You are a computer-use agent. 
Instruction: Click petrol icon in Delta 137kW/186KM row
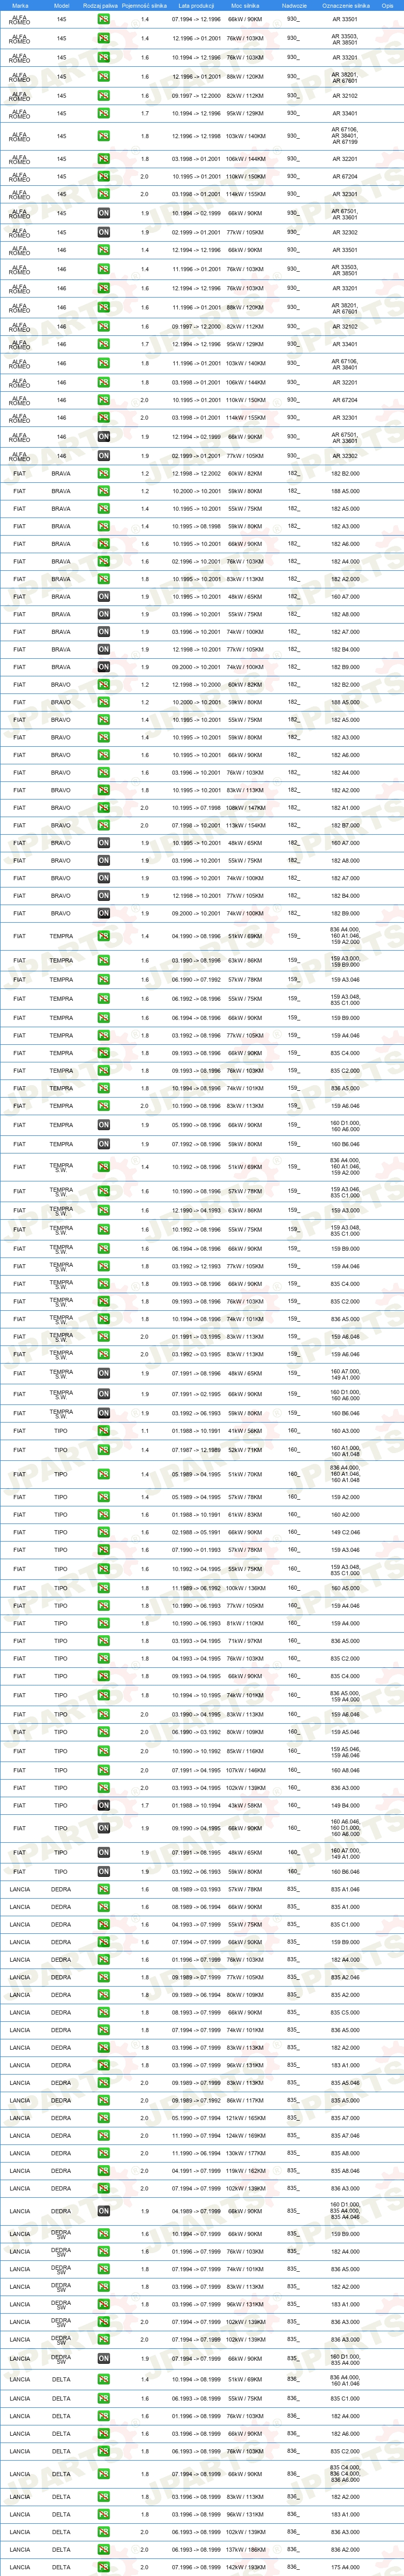click(x=104, y=2549)
